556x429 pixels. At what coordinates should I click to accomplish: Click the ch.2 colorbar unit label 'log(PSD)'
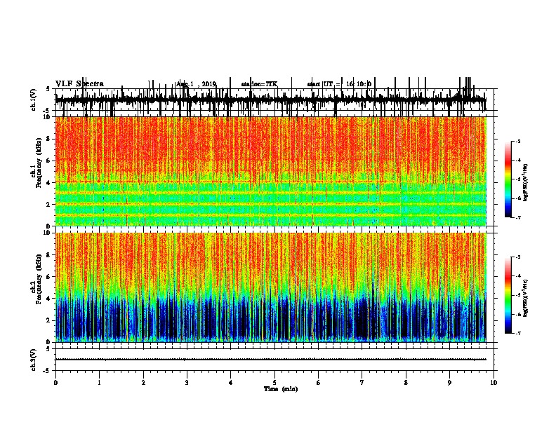[525, 299]
